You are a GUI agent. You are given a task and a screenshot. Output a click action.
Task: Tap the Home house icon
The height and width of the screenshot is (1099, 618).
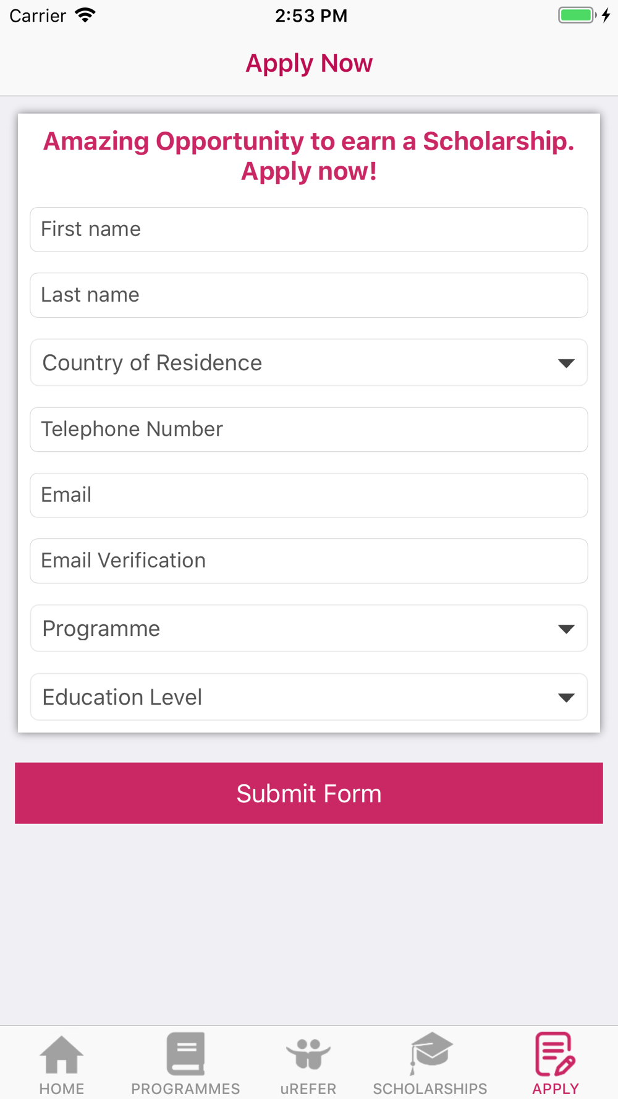pos(61,1054)
